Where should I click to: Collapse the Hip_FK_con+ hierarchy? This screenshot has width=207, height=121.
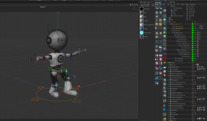pos(173,33)
